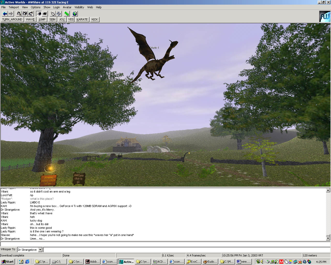The image size is (331, 265).
Task: Switch to first person eye view
Action: pos(39,14)
